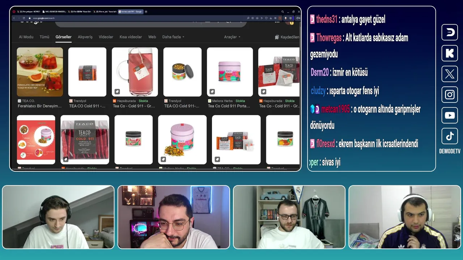Expand the Daha fazla dropdown

[x=173, y=37]
